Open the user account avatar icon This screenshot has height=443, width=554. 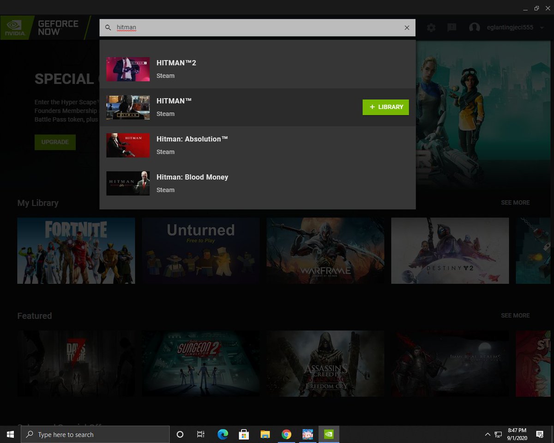474,28
